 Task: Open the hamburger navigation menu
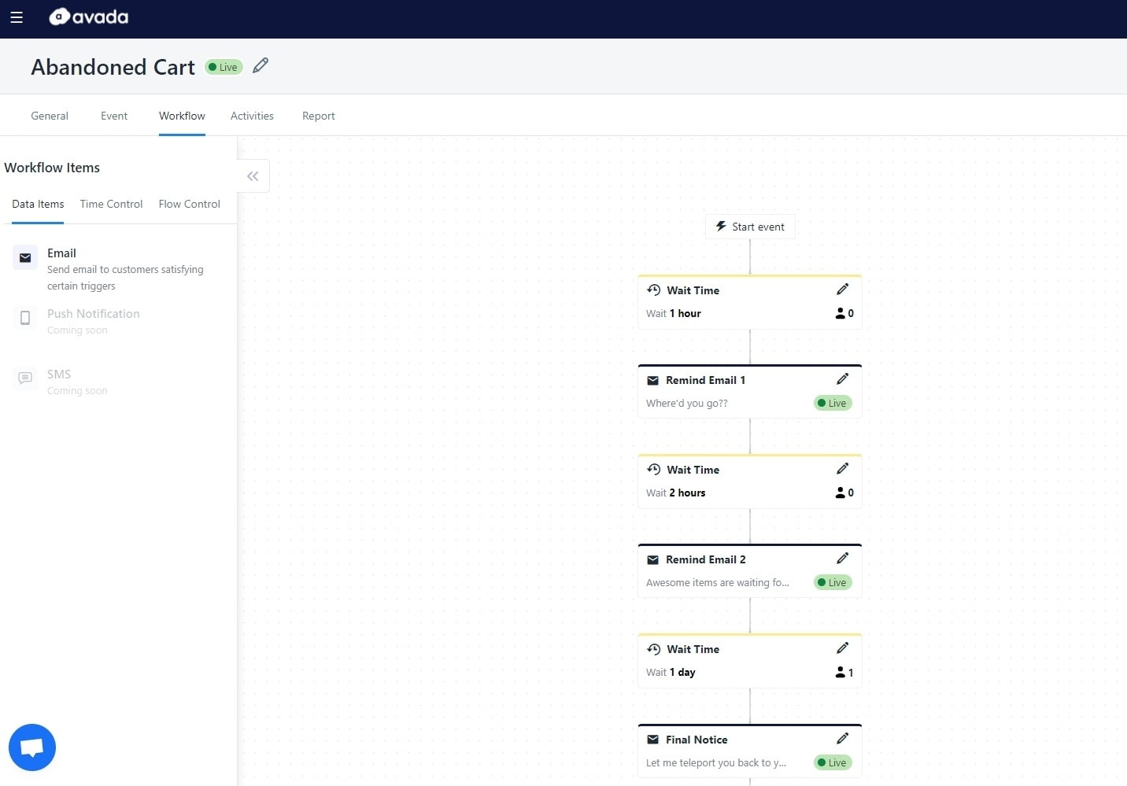click(17, 17)
